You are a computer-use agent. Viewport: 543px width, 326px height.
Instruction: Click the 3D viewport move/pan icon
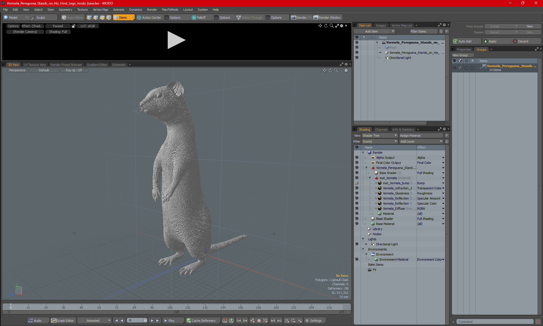click(x=325, y=70)
